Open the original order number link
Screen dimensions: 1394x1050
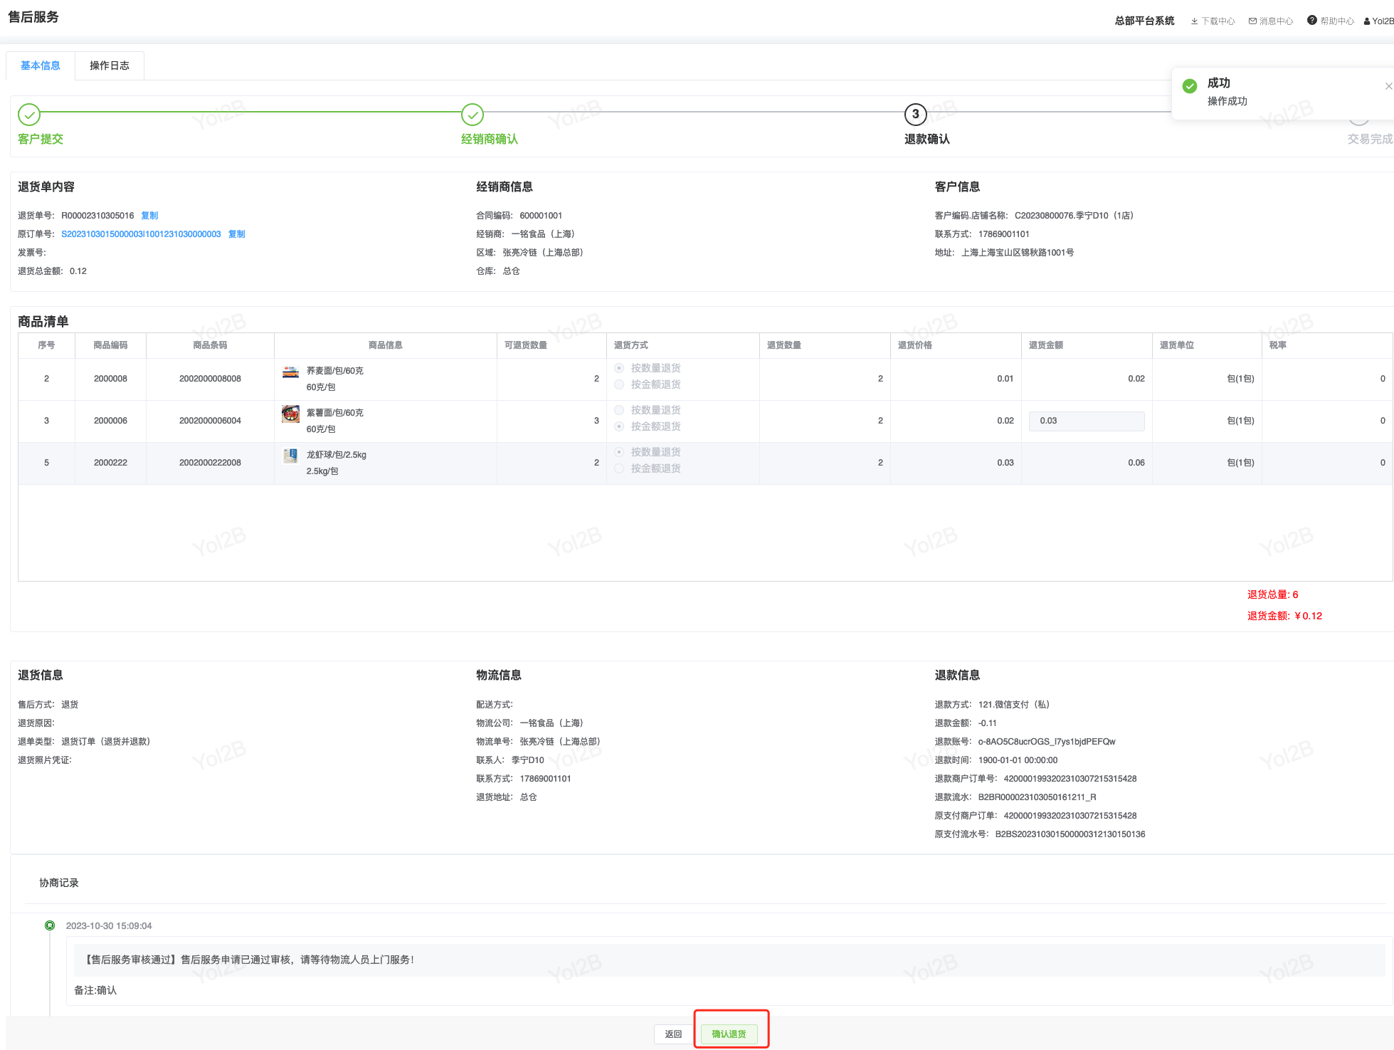pyautogui.click(x=141, y=234)
